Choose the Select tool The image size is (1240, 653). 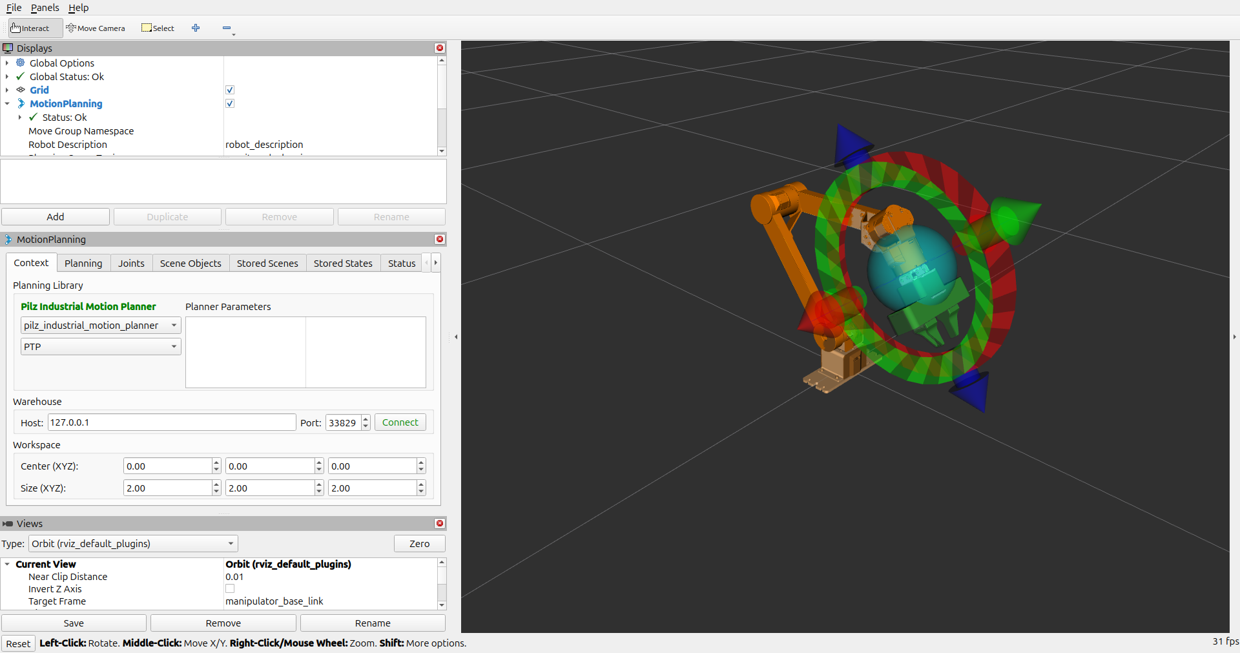click(x=158, y=28)
